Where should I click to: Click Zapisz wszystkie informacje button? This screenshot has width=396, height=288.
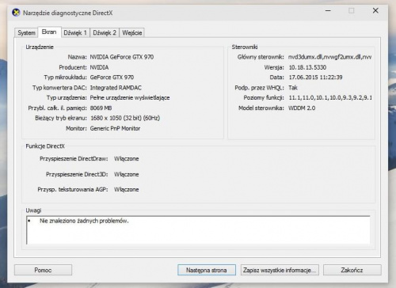point(280,270)
